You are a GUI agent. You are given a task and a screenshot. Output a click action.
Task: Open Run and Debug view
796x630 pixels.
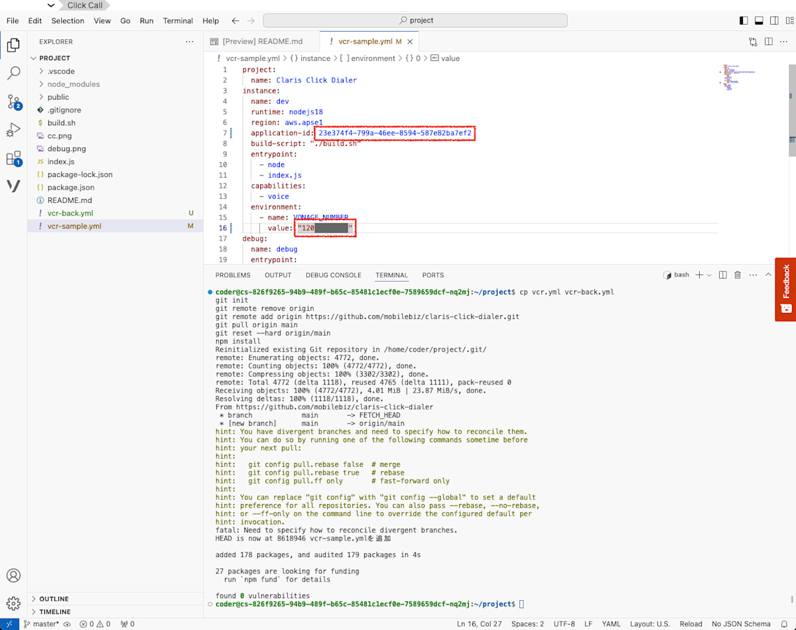(13, 130)
